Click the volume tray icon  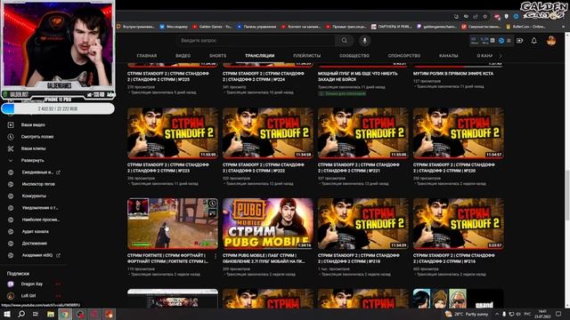(x=518, y=314)
